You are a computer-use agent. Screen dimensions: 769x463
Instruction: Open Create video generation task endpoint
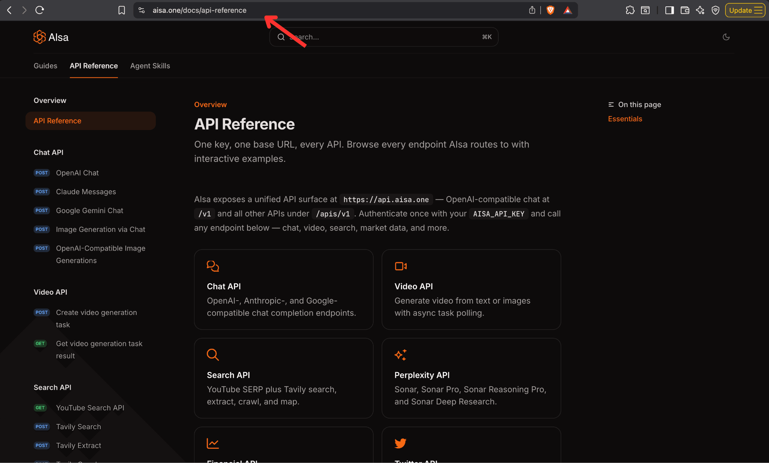pos(97,319)
